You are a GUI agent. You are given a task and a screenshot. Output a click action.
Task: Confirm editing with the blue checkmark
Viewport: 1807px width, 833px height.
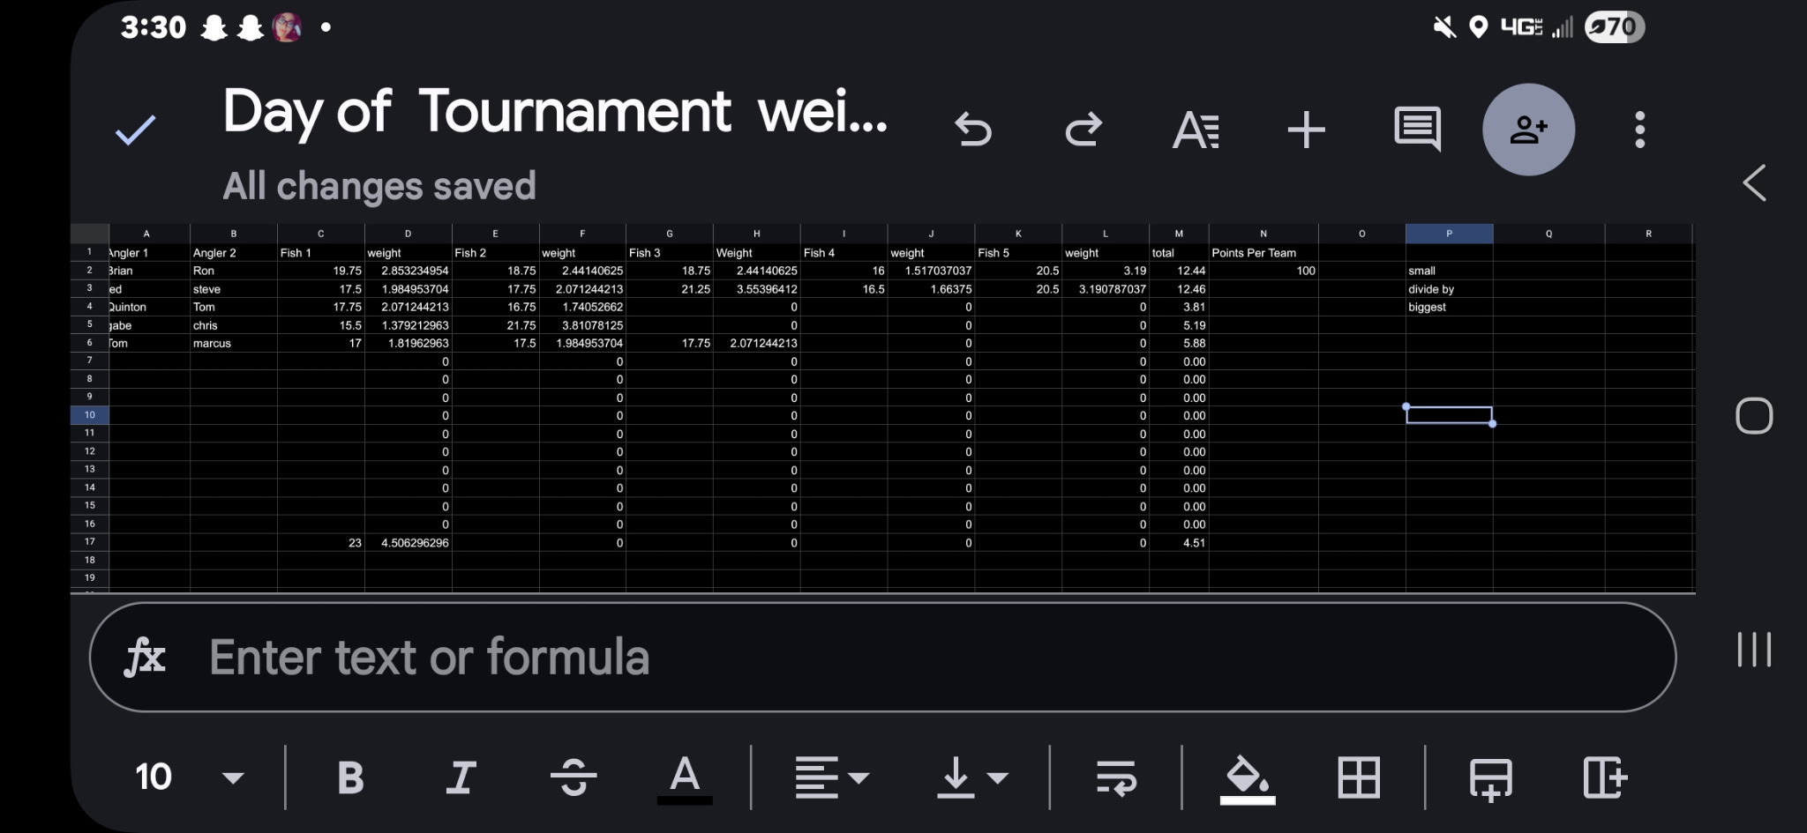135,130
